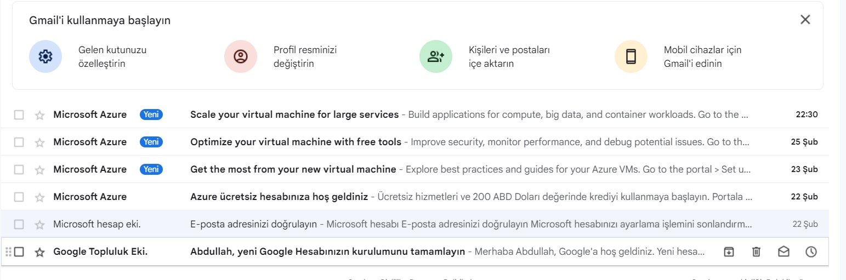Screen dimensions: 846x280
Task: Click the mobile phone icon for Gmail'i edinin
Action: [x=631, y=56]
